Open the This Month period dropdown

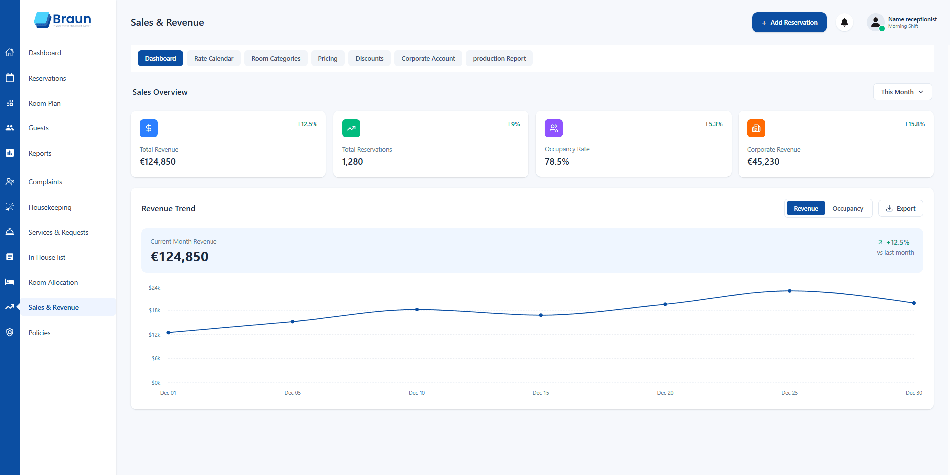point(902,92)
